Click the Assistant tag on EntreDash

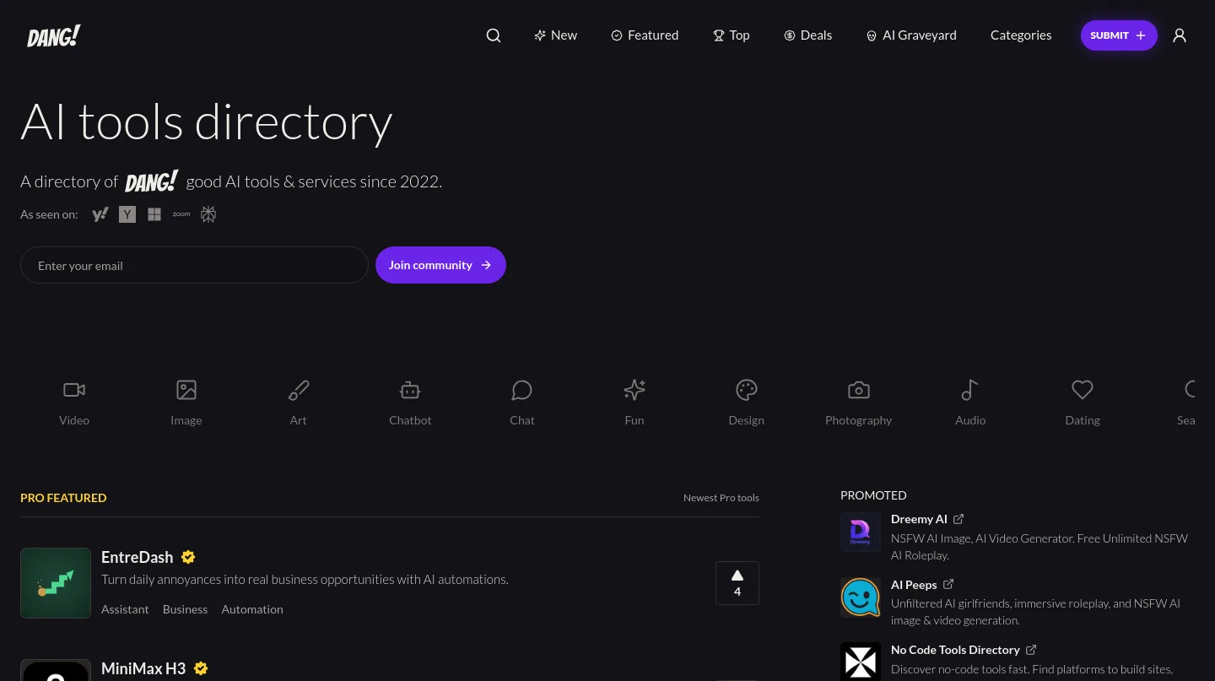tap(125, 609)
